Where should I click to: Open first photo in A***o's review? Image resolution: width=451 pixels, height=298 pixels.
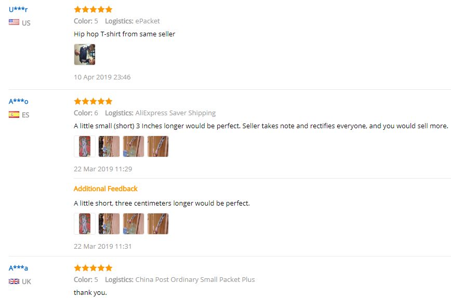(85, 146)
